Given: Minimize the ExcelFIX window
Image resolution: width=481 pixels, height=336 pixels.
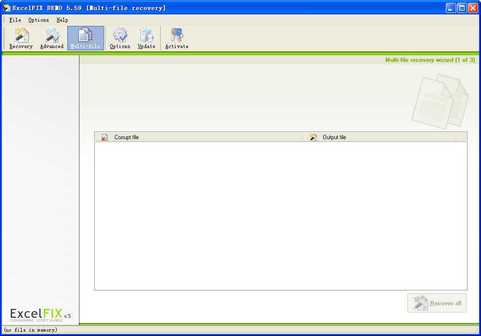Looking at the screenshot, I should (x=451, y=8).
